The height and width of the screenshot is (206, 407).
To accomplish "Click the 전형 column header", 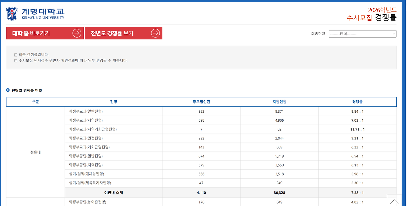I will click(x=114, y=102).
